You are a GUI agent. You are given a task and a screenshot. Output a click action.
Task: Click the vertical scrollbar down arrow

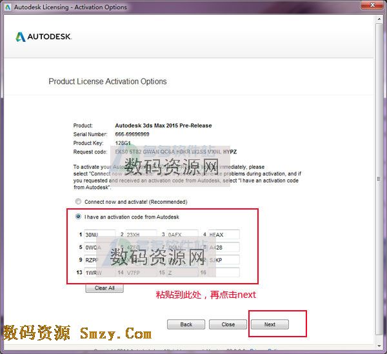(379, 346)
